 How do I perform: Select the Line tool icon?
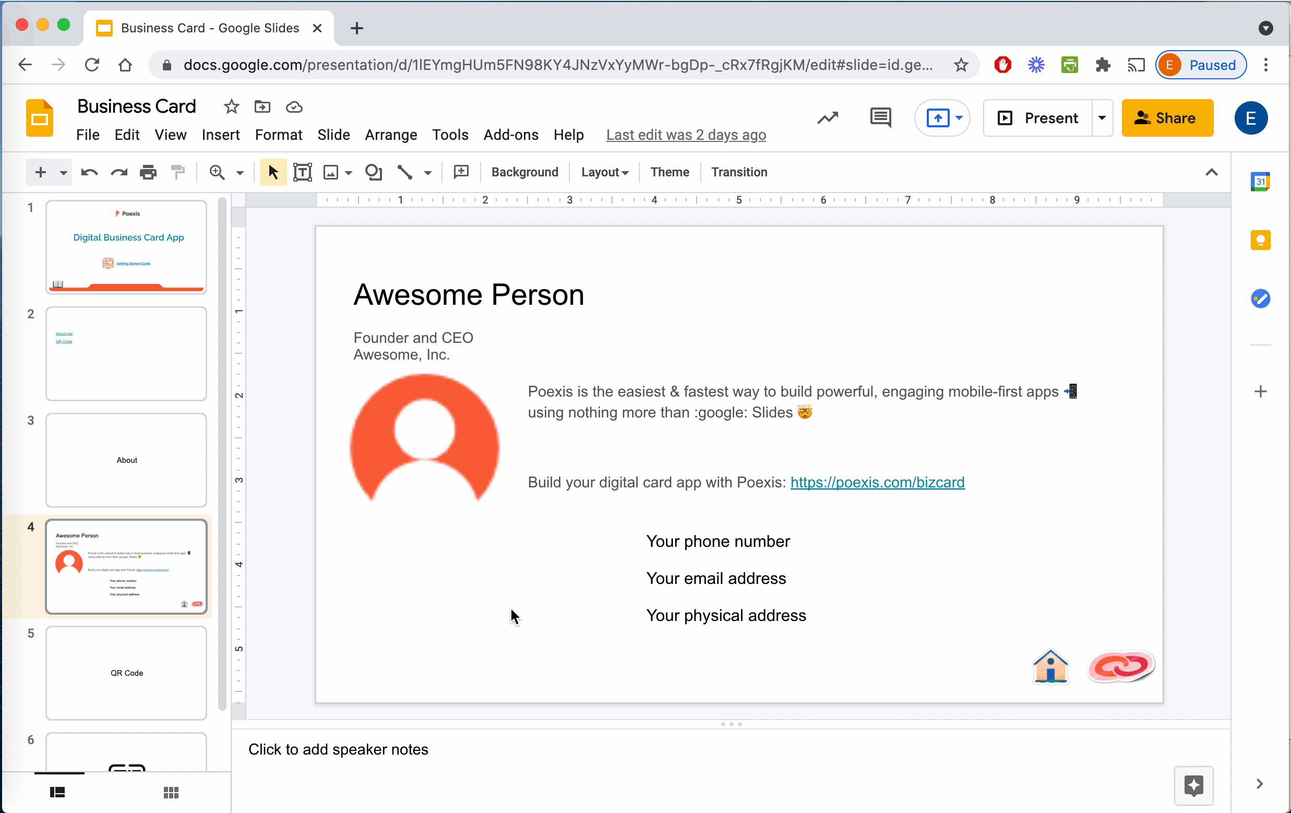click(x=405, y=172)
